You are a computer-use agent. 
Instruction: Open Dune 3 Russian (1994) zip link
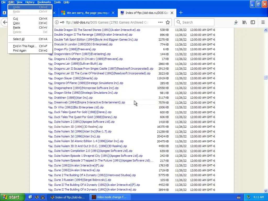82,180
